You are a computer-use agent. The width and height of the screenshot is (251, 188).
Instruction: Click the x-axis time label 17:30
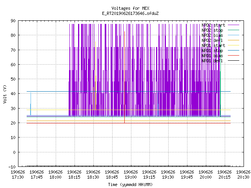tap(18, 177)
